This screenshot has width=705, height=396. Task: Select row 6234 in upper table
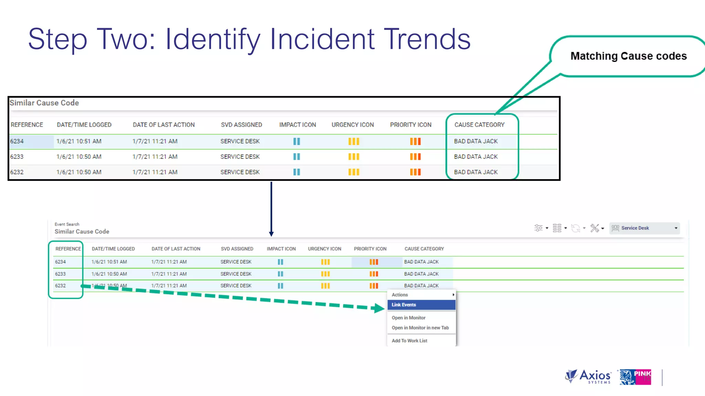tap(17, 141)
